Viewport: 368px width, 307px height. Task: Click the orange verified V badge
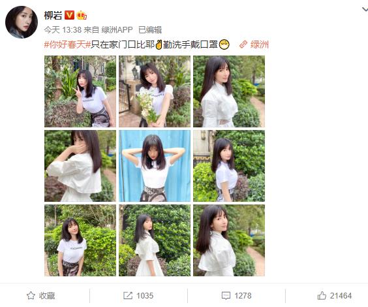[69, 15]
